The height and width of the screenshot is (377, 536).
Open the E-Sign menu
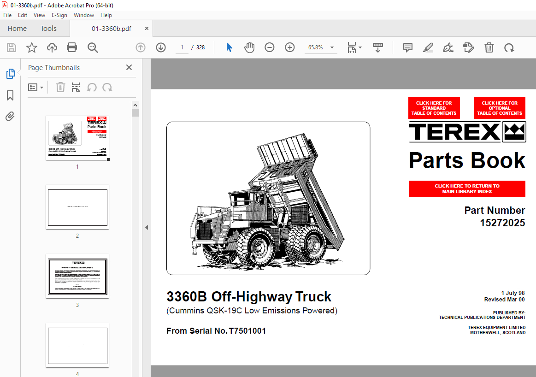[x=59, y=15]
